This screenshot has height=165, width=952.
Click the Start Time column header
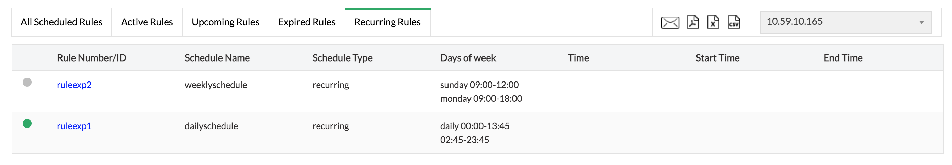coord(717,58)
